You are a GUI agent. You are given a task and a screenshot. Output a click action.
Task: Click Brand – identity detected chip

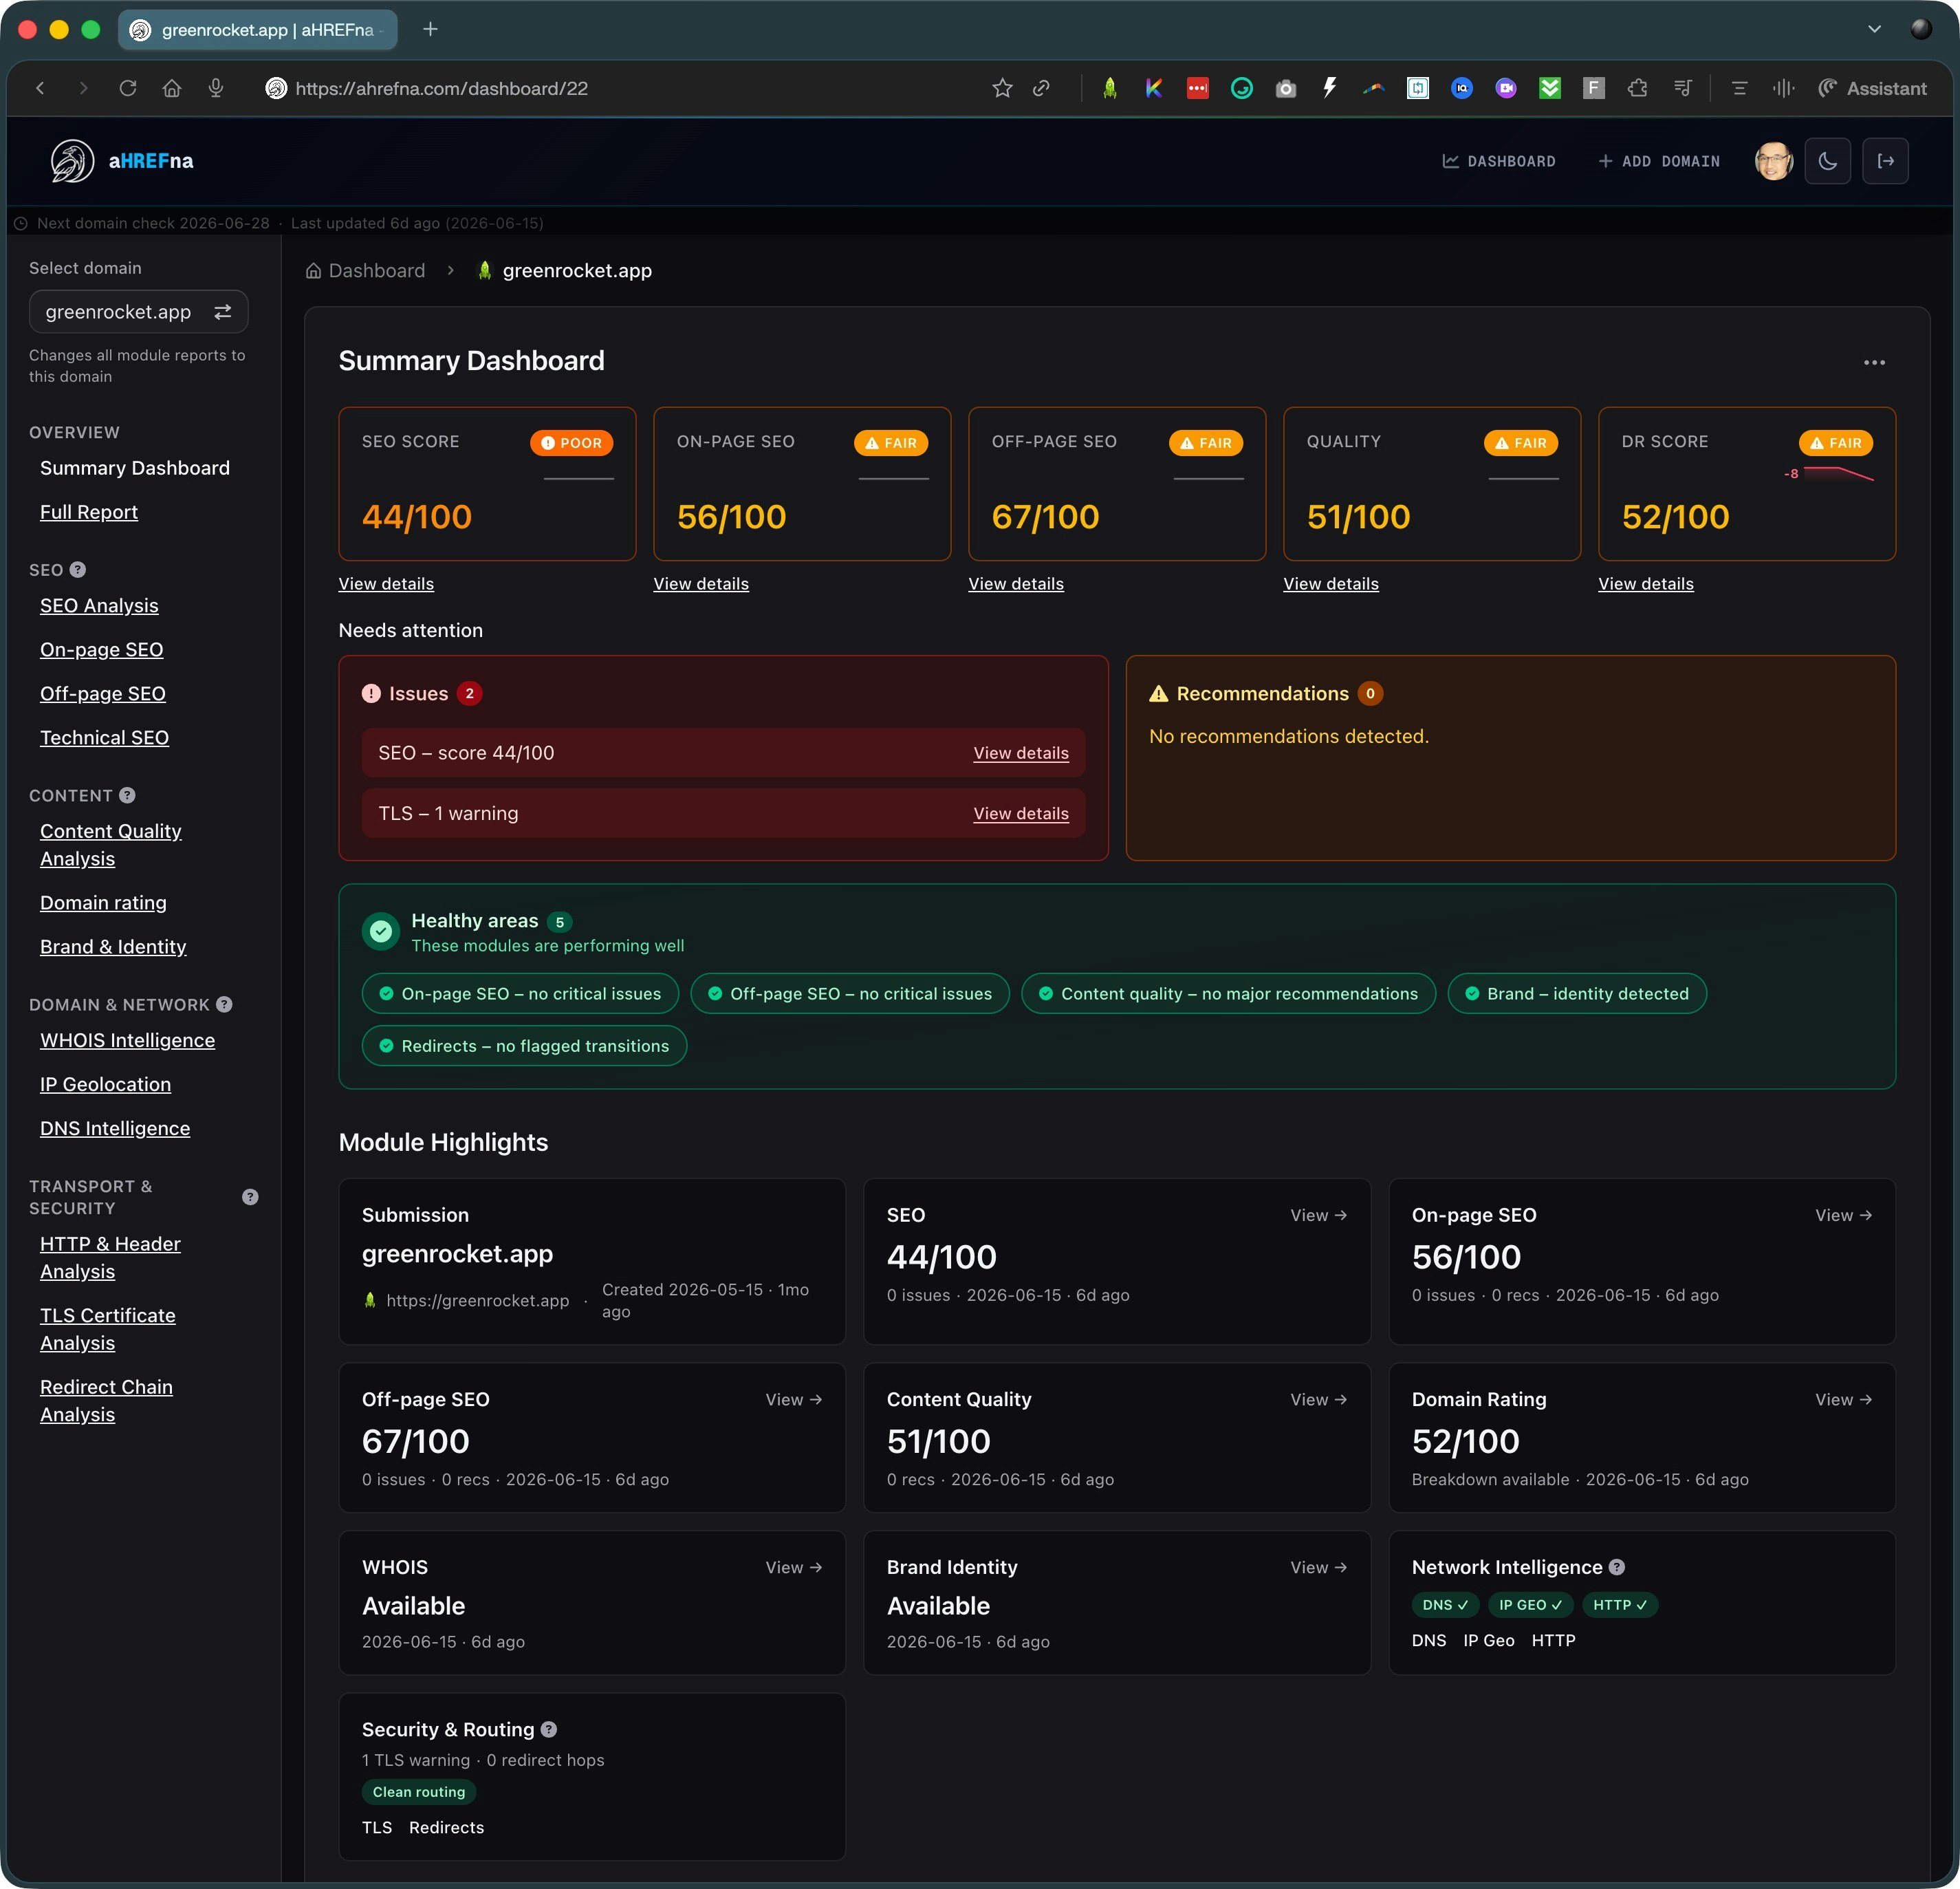(1576, 993)
